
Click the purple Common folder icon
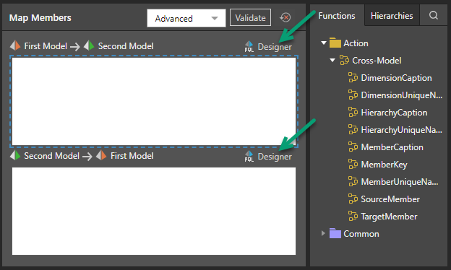[335, 233]
